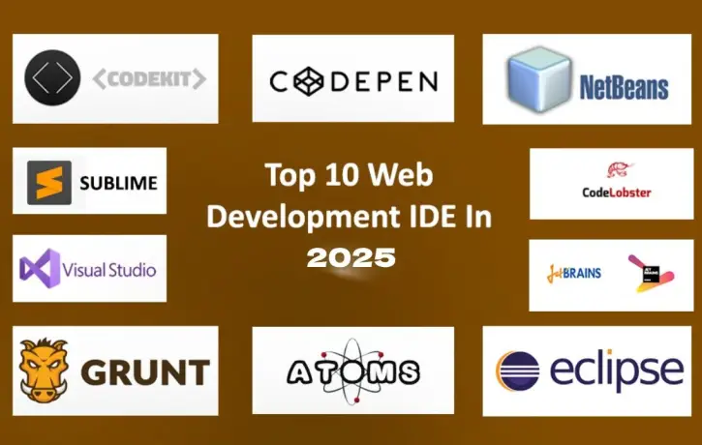
Task: Click the CodePen cube icon in its logo
Action: pyautogui.click(x=308, y=81)
